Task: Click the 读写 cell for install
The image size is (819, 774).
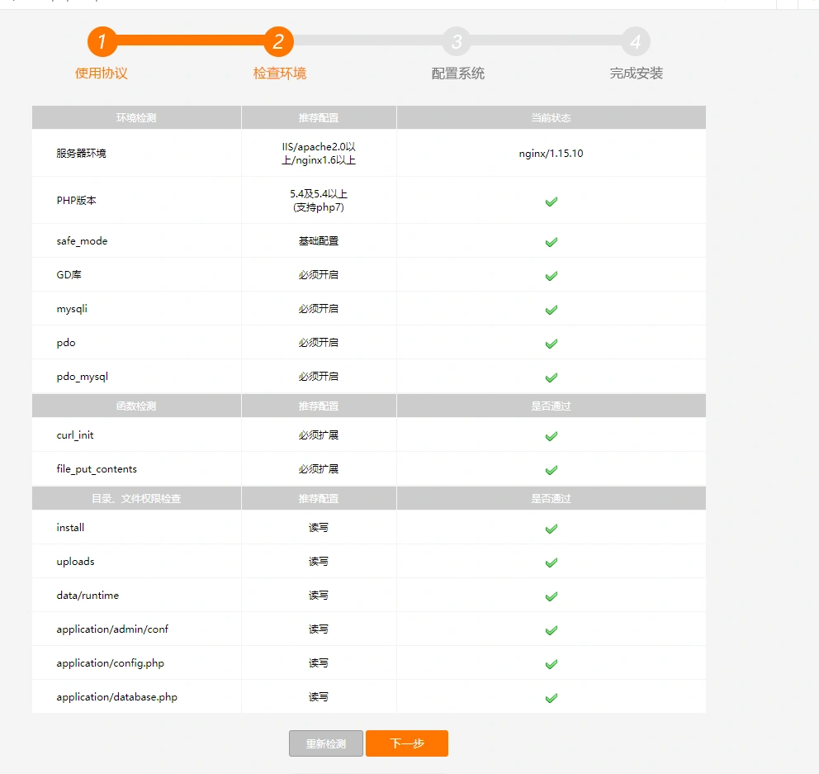Action: (x=319, y=528)
